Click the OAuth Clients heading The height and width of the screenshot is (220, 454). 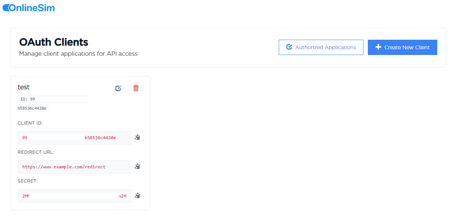54,42
